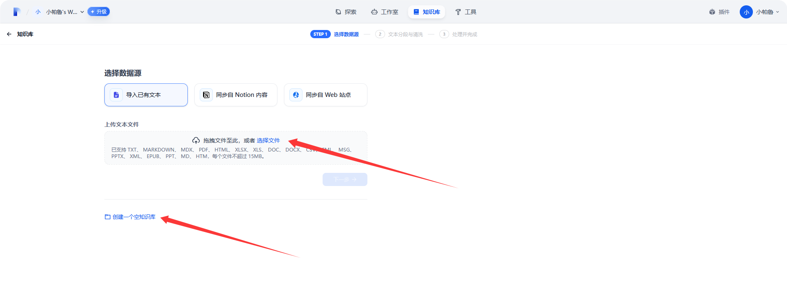This screenshot has height=287, width=787.
Task: Open the 小帕鲁 account menu dropdown
Action: pyautogui.click(x=767, y=12)
